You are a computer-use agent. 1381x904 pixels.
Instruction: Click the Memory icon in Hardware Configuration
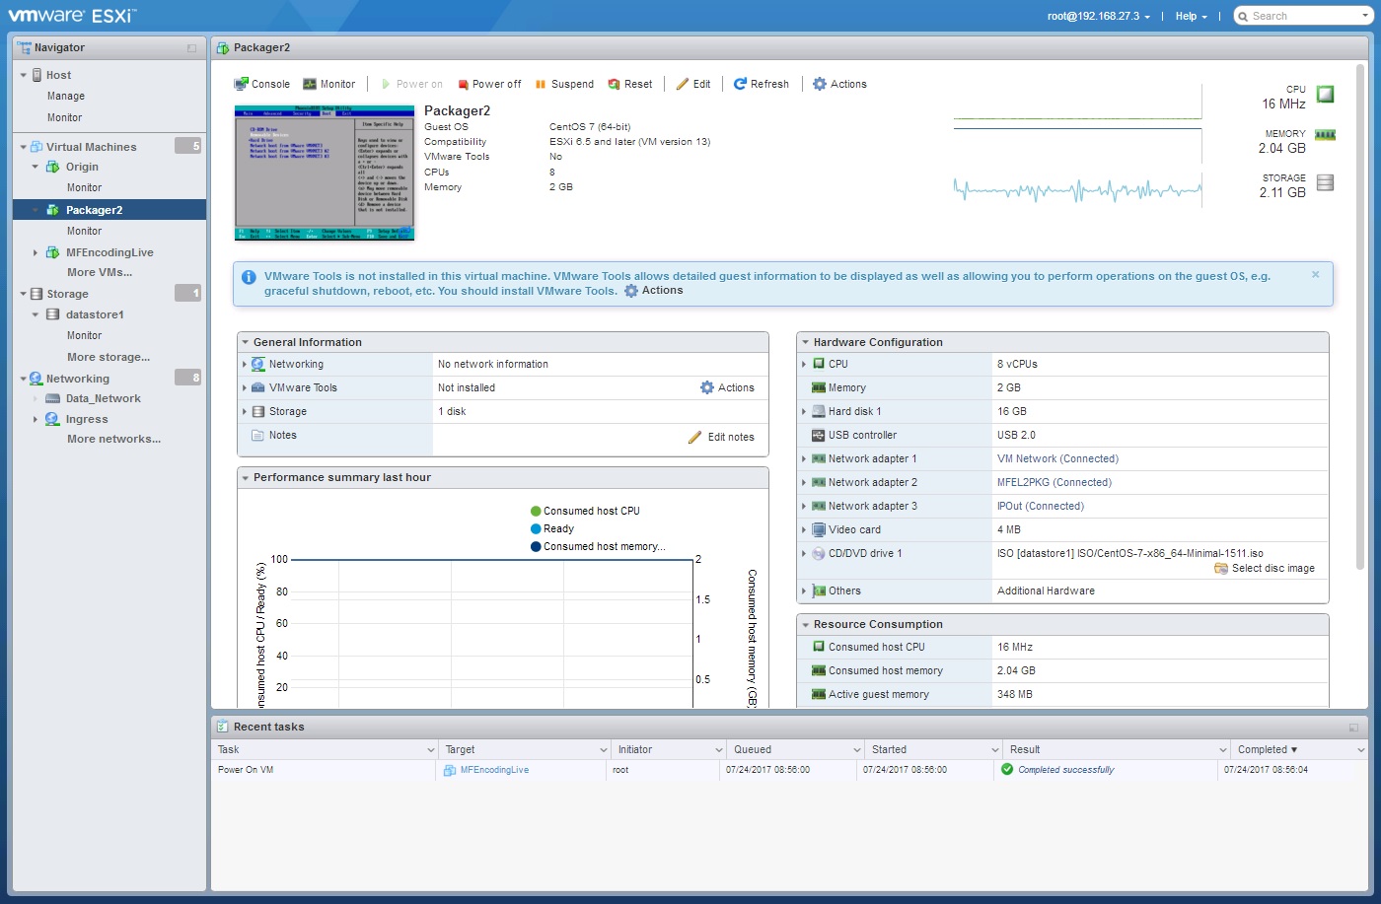(x=818, y=387)
